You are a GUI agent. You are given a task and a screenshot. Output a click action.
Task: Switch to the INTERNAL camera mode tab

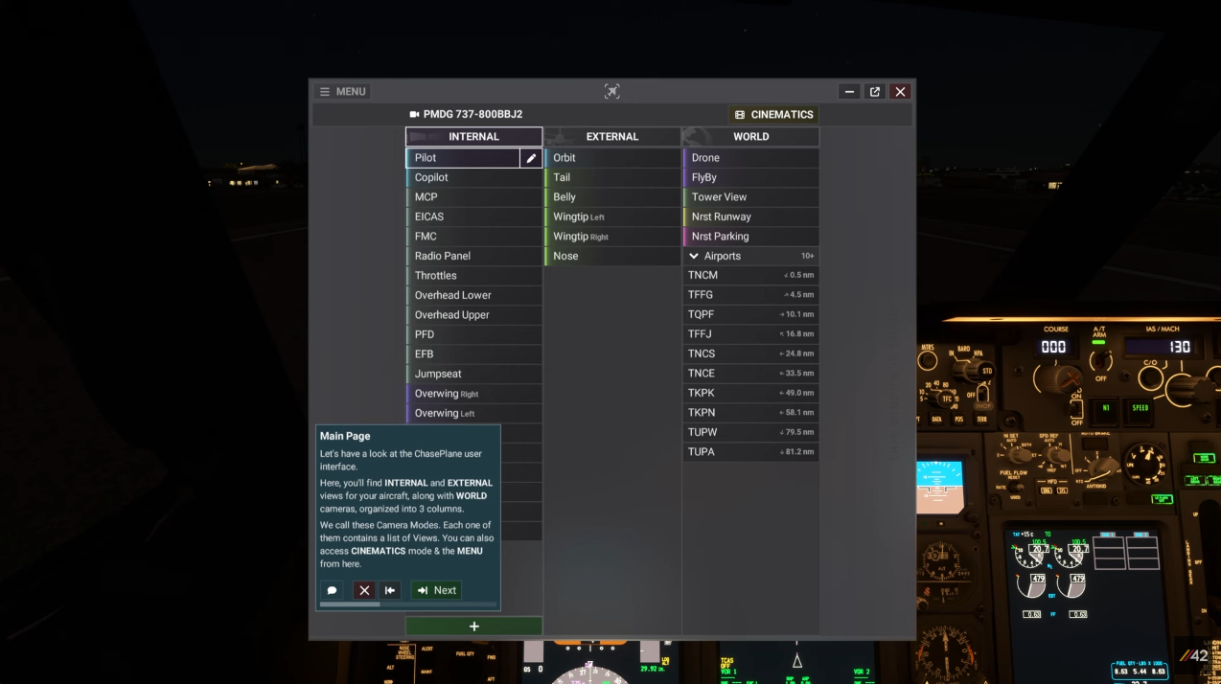tap(473, 137)
